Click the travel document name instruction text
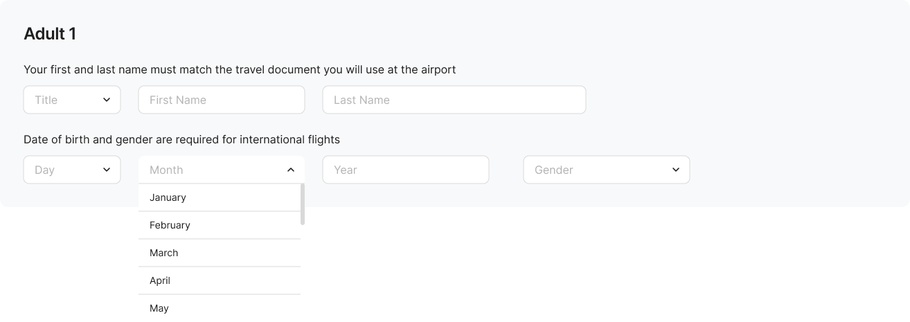910x322 pixels. click(240, 69)
